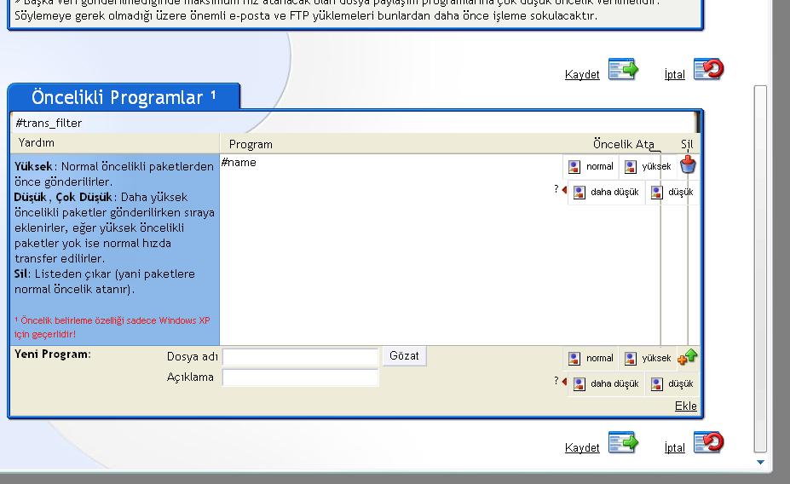
Task: Choose düşük priority for the new program
Action: (x=672, y=384)
